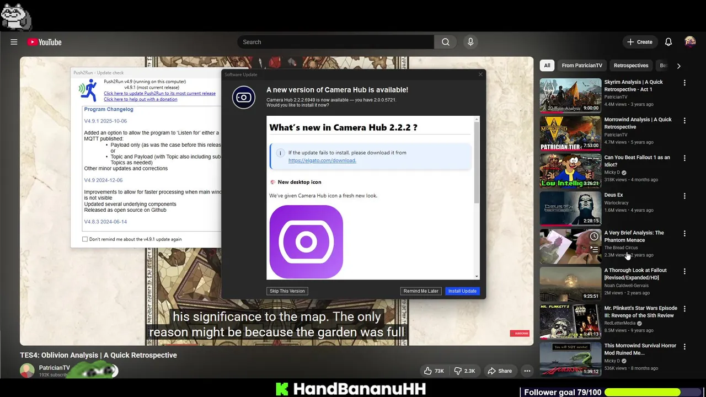Open the Create button

pyautogui.click(x=640, y=42)
